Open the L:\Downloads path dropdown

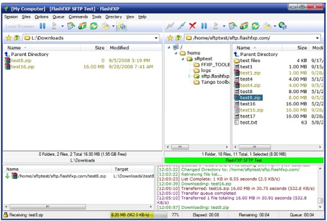(x=158, y=38)
